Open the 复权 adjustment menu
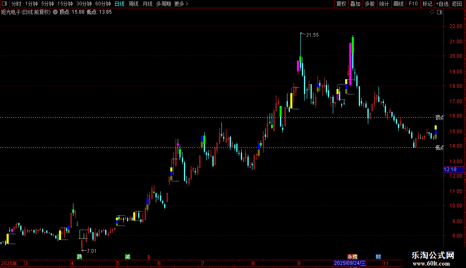The width and height of the screenshot is (466, 268). click(341, 4)
